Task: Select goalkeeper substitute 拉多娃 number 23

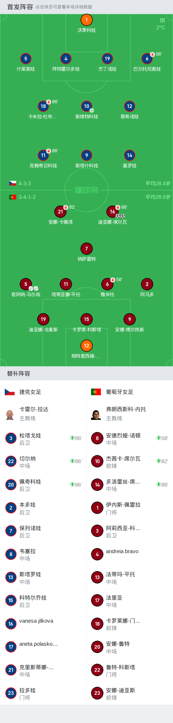Action: click(43, 693)
